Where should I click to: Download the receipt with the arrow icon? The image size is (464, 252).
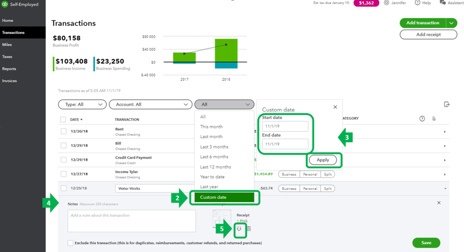[x=239, y=229]
